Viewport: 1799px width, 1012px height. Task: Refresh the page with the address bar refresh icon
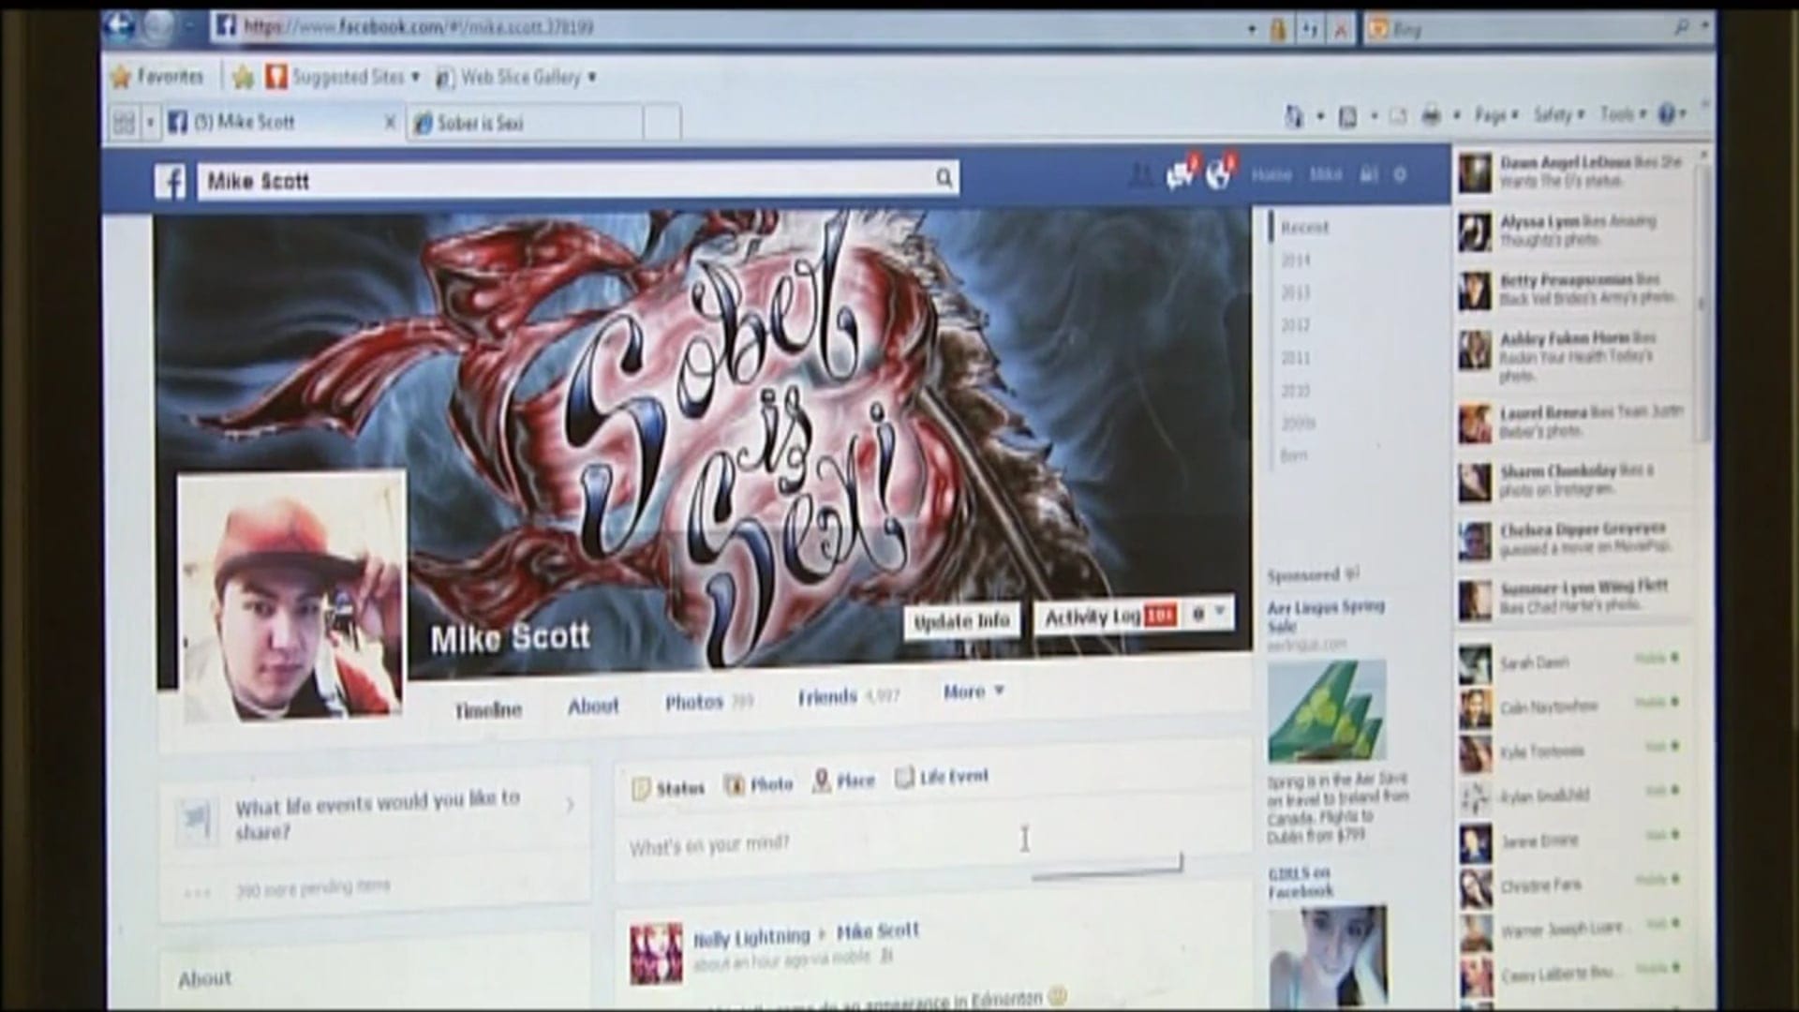point(1310,30)
